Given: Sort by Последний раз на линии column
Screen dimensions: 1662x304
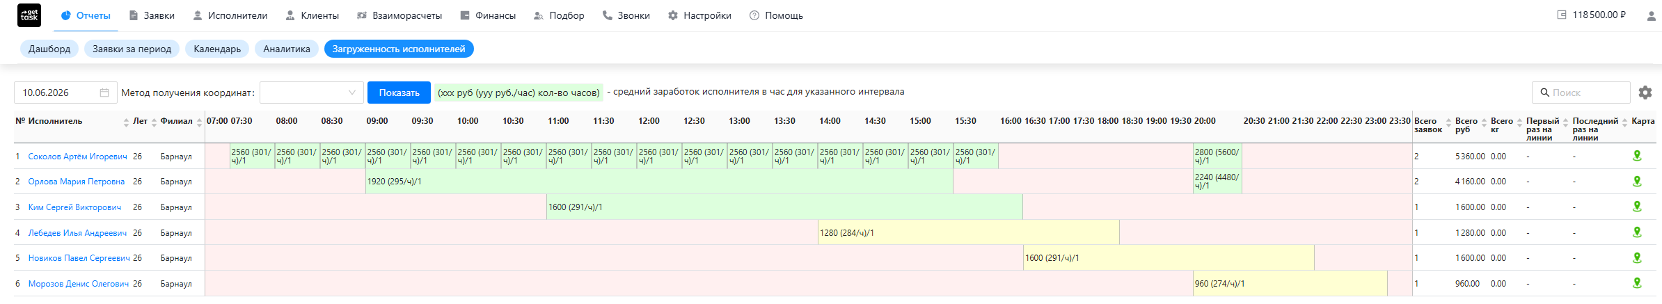Looking at the screenshot, I should point(1624,122).
